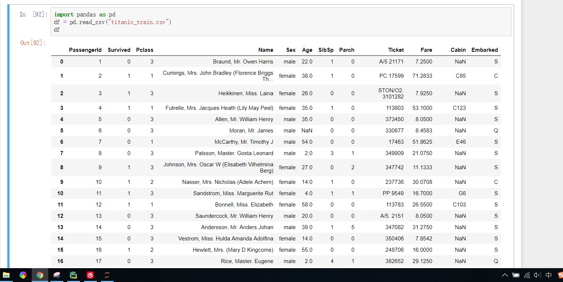Click fare value 51.8625
The width and height of the screenshot is (563, 282).
[422, 142]
